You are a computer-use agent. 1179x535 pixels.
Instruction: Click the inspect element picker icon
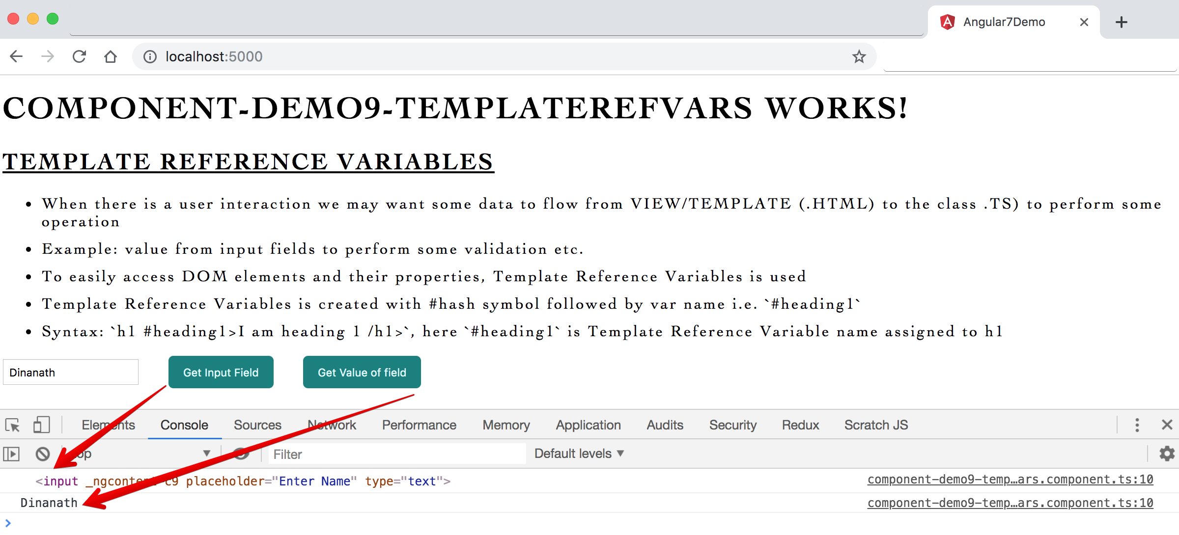tap(12, 425)
